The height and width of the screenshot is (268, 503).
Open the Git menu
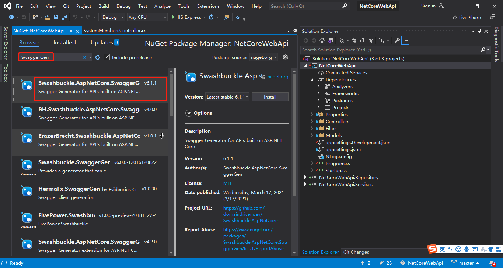(x=66, y=6)
